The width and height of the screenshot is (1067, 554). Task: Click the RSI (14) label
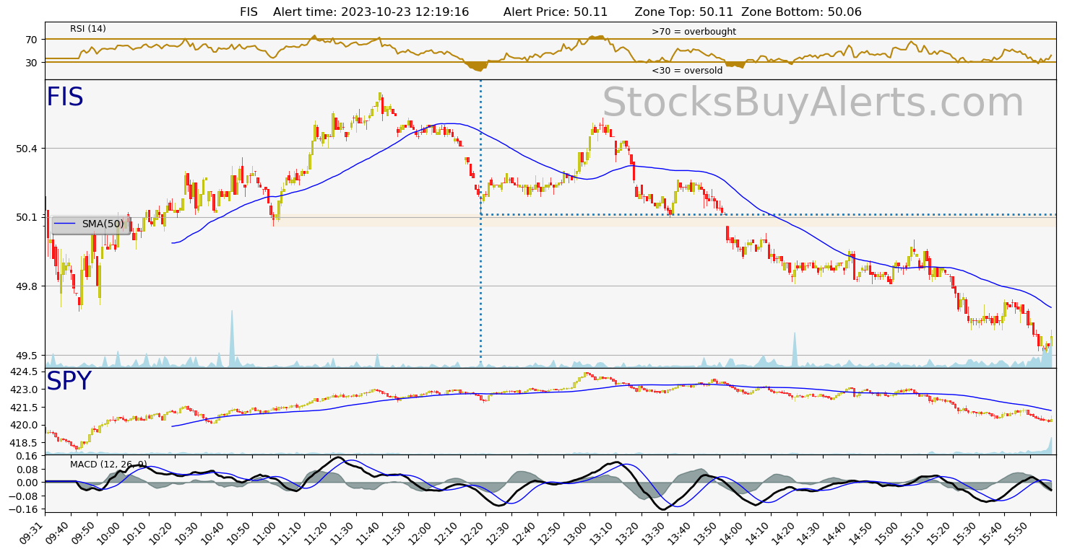[88, 29]
